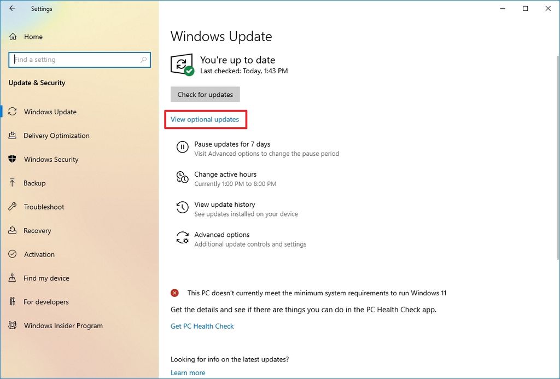Go back with the arrow button
The image size is (560, 379).
click(11, 8)
